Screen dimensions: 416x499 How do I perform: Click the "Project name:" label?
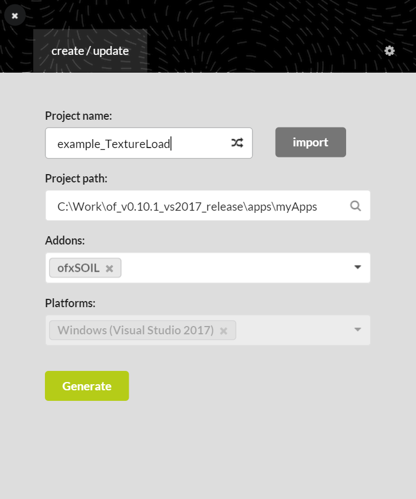tap(78, 116)
